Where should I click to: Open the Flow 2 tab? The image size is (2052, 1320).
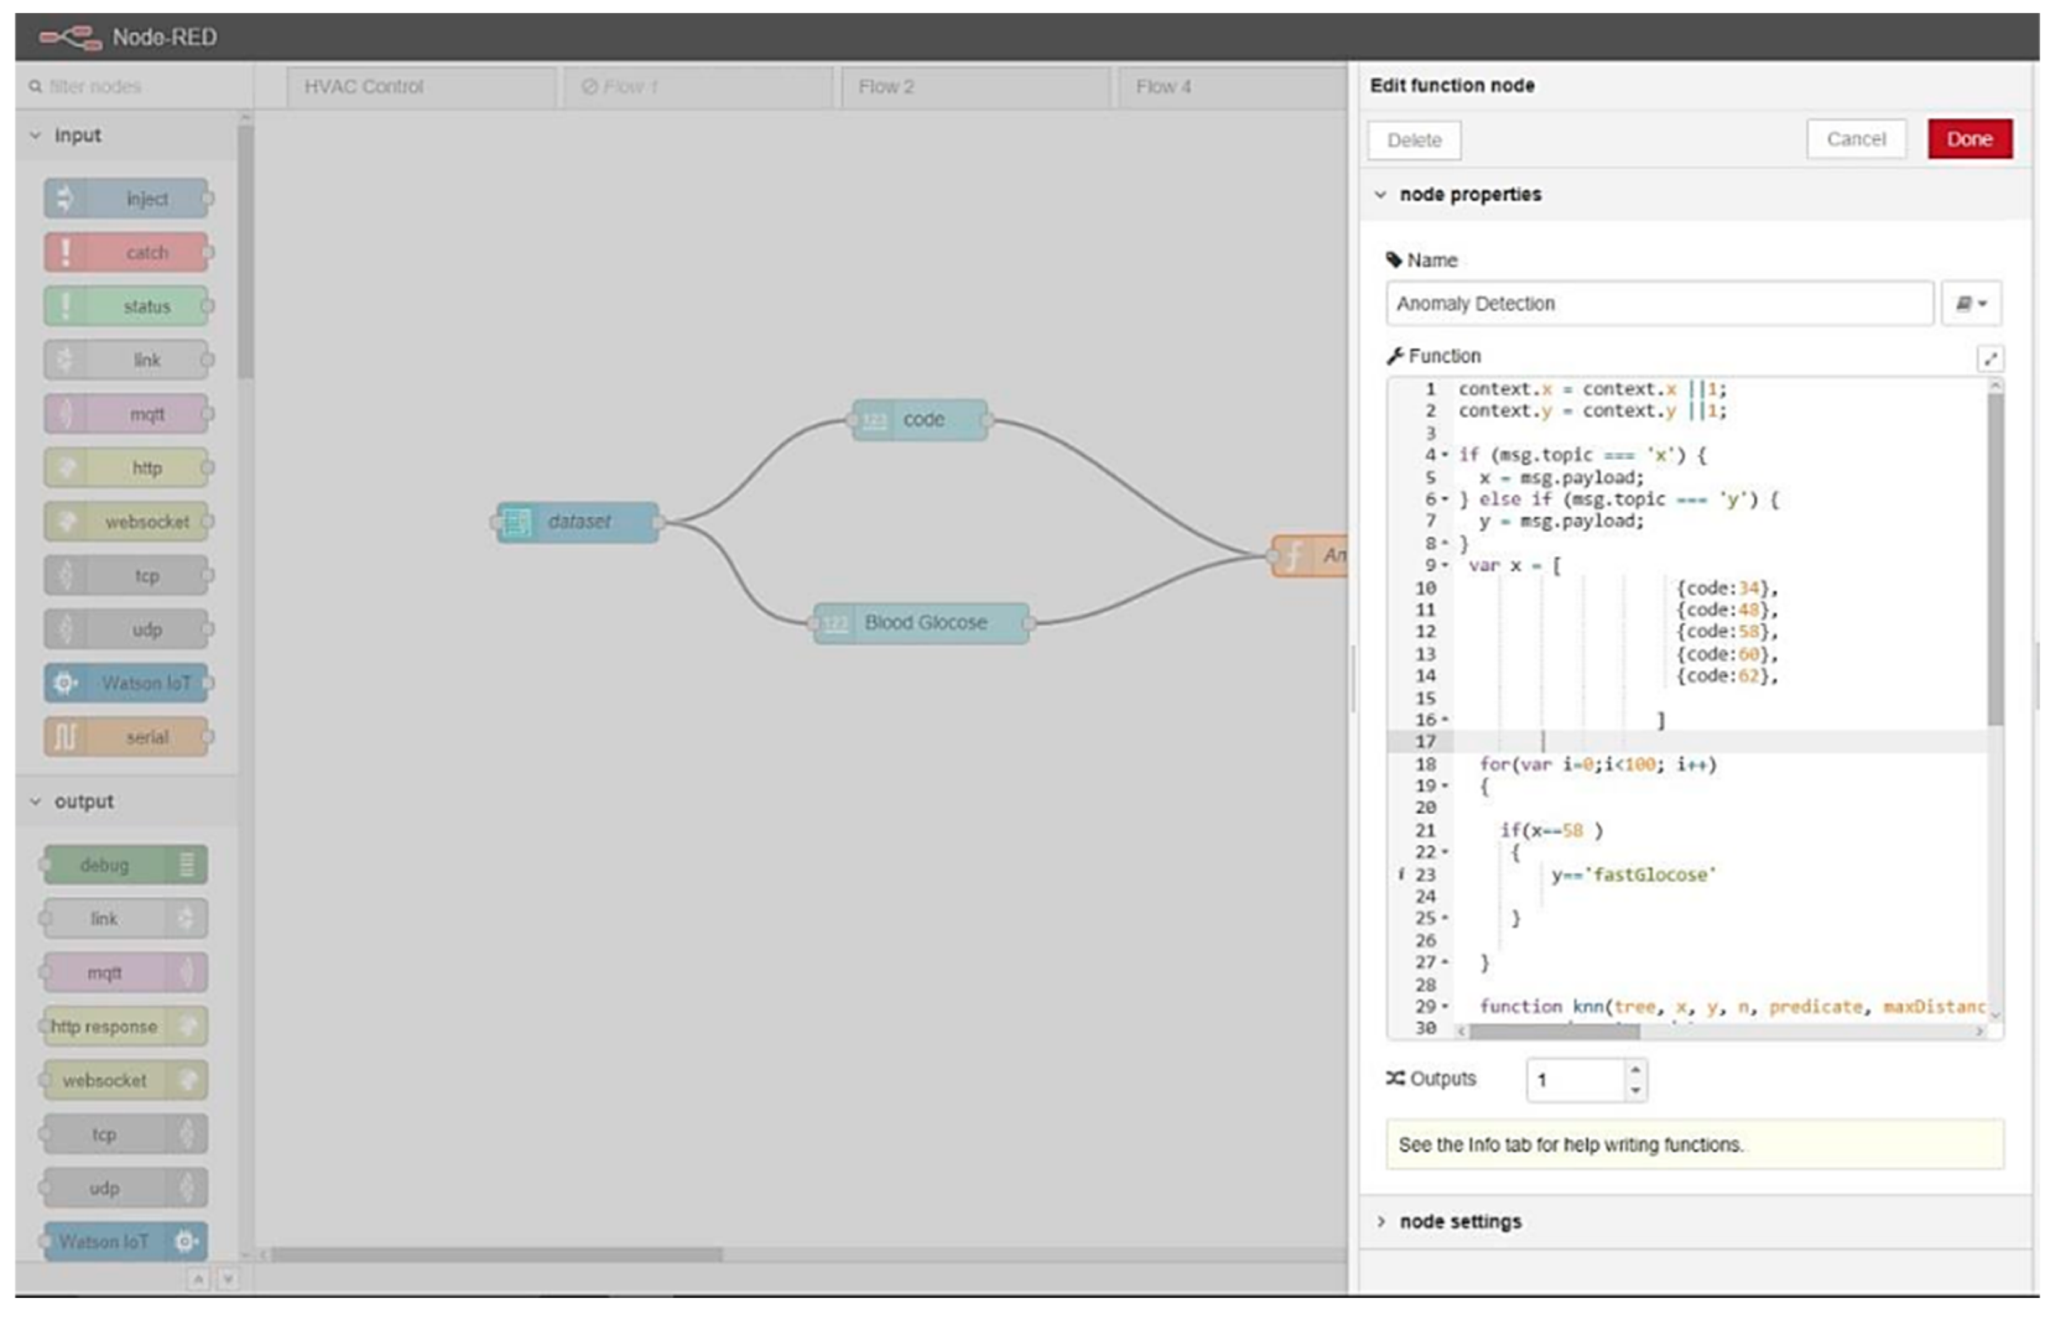click(886, 87)
